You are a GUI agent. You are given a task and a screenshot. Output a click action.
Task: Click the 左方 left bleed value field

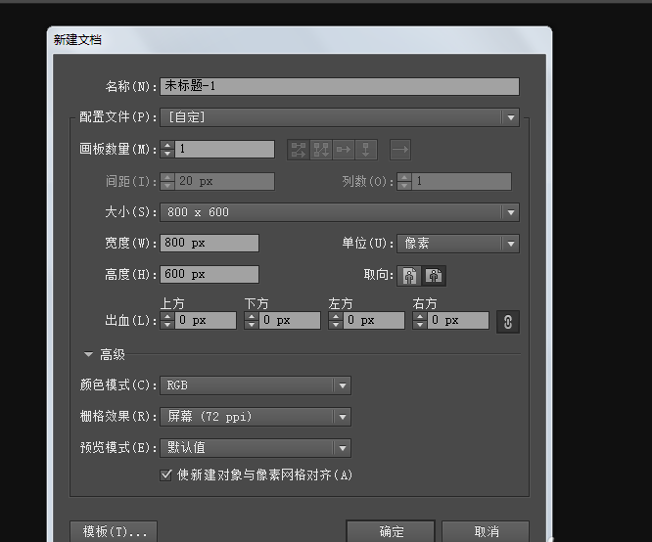(x=374, y=321)
